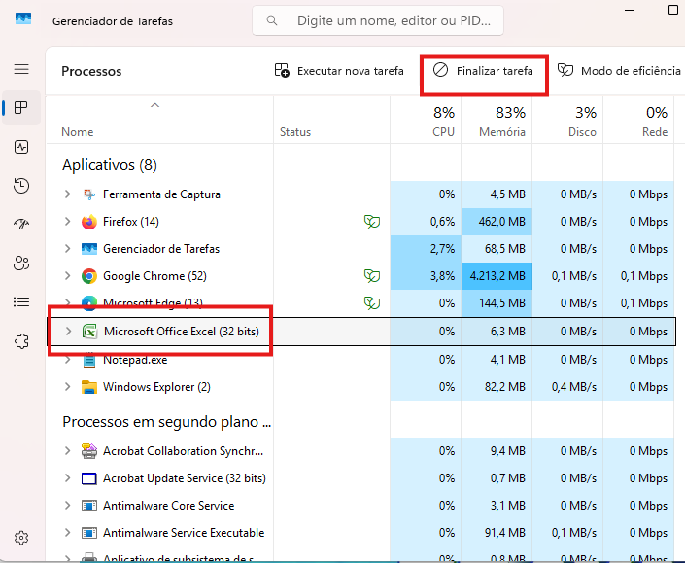Expand the Google Chrome (52) group
Image resolution: width=685 pixels, height=563 pixels.
point(68,276)
